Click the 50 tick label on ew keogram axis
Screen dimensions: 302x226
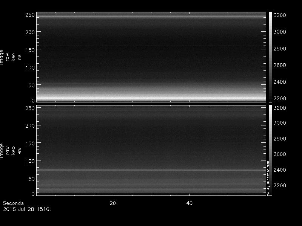32,179
